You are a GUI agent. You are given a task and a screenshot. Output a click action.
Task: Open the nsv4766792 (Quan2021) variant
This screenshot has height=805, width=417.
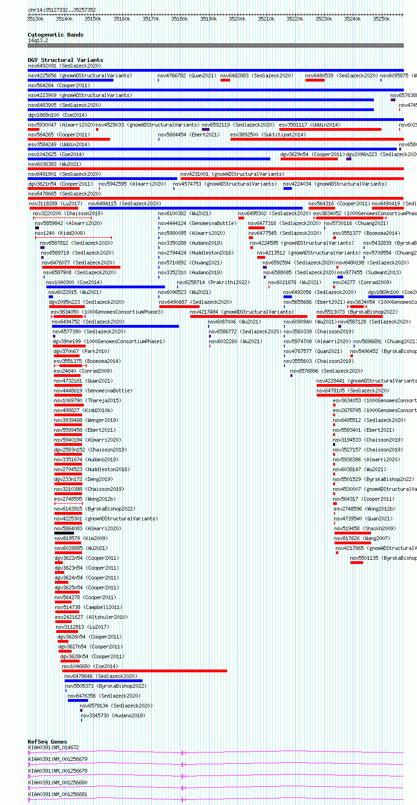[x=187, y=75]
